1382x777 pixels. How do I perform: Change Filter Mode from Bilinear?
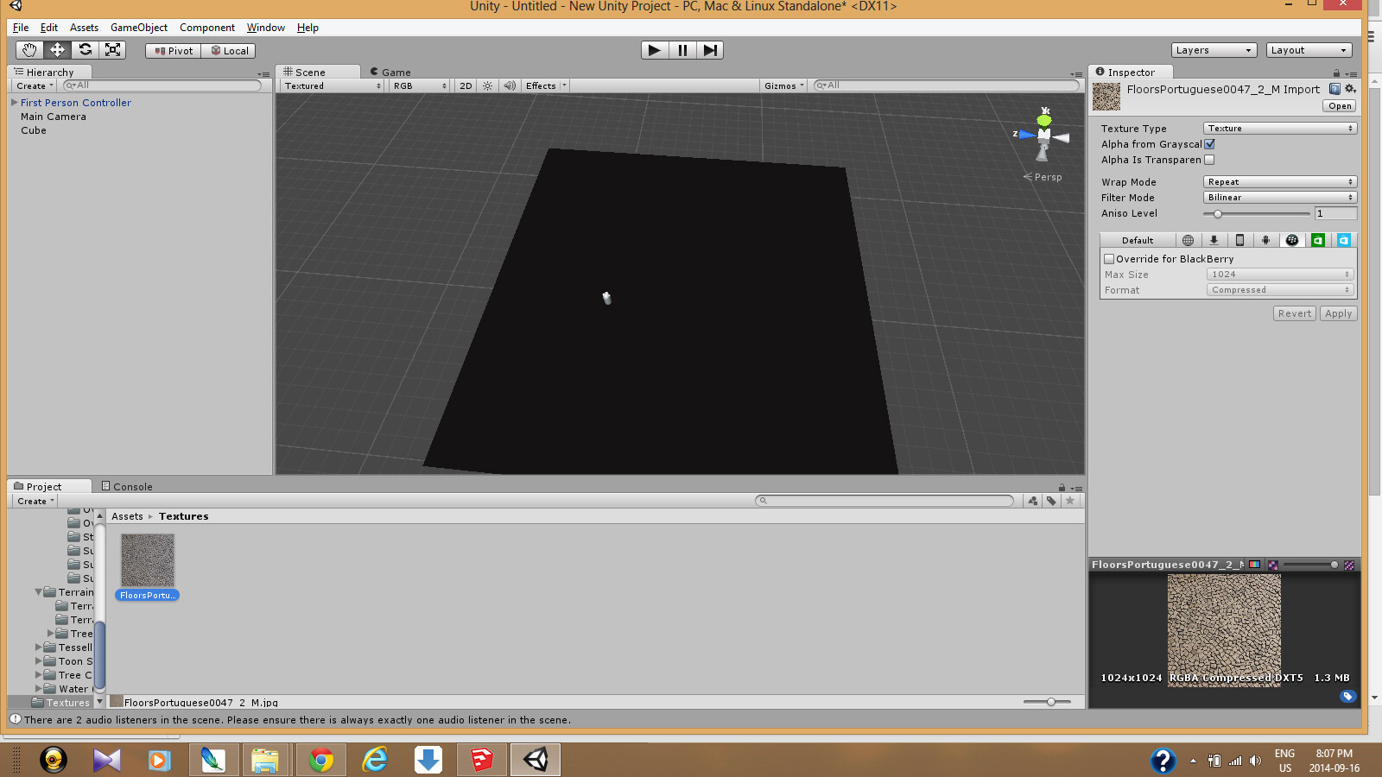[1278, 197]
